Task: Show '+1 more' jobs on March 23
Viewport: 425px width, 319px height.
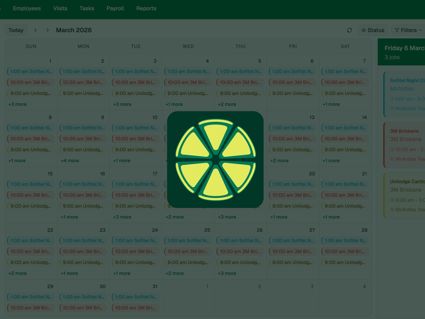Action: point(69,273)
